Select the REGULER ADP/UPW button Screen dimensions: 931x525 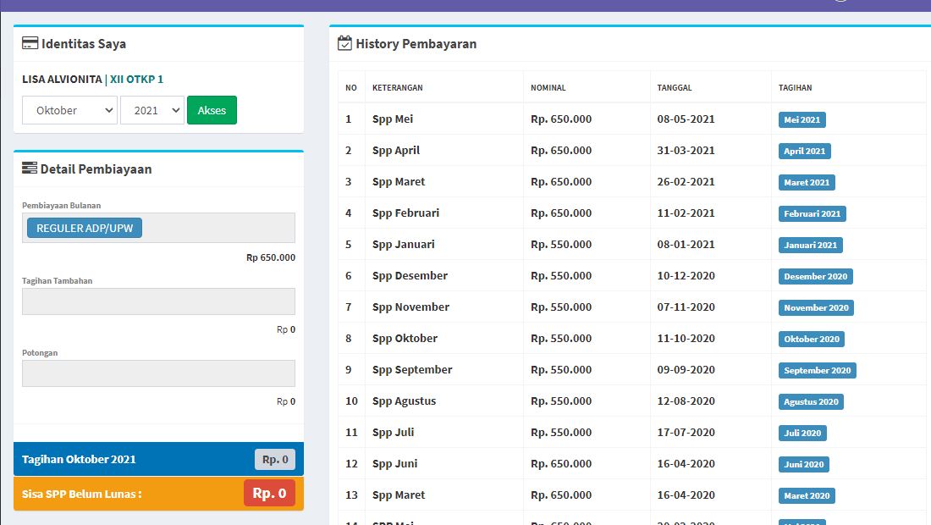point(83,227)
